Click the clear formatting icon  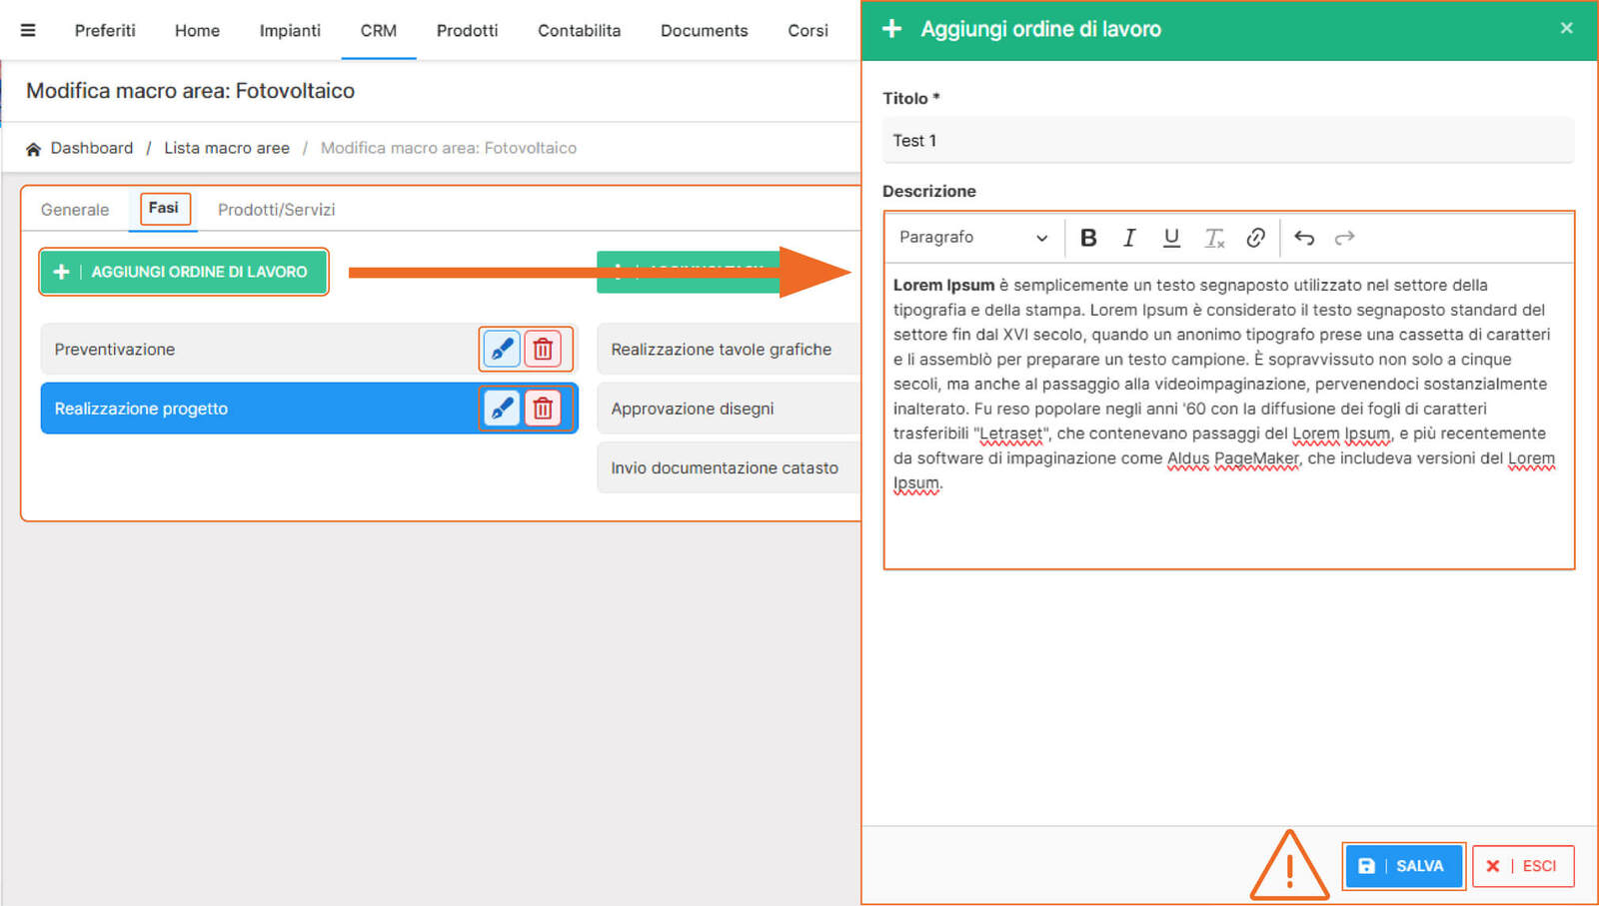pos(1213,238)
